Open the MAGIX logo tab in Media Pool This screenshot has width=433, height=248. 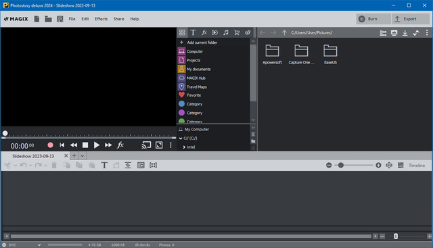coord(248,32)
